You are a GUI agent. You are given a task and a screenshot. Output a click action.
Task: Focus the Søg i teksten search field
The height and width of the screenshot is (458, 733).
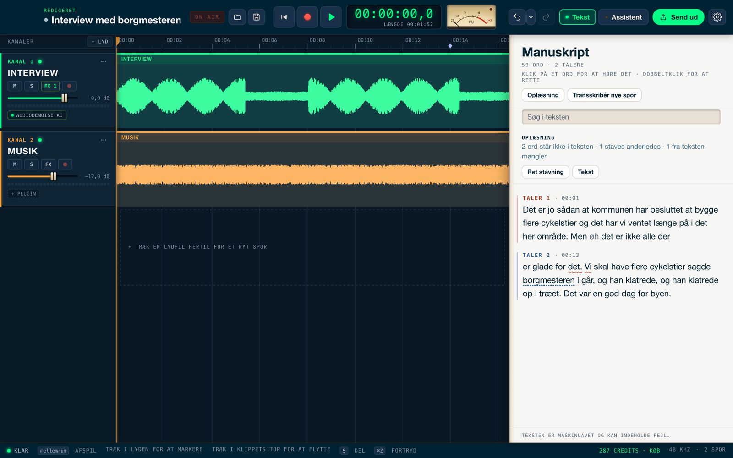621,117
